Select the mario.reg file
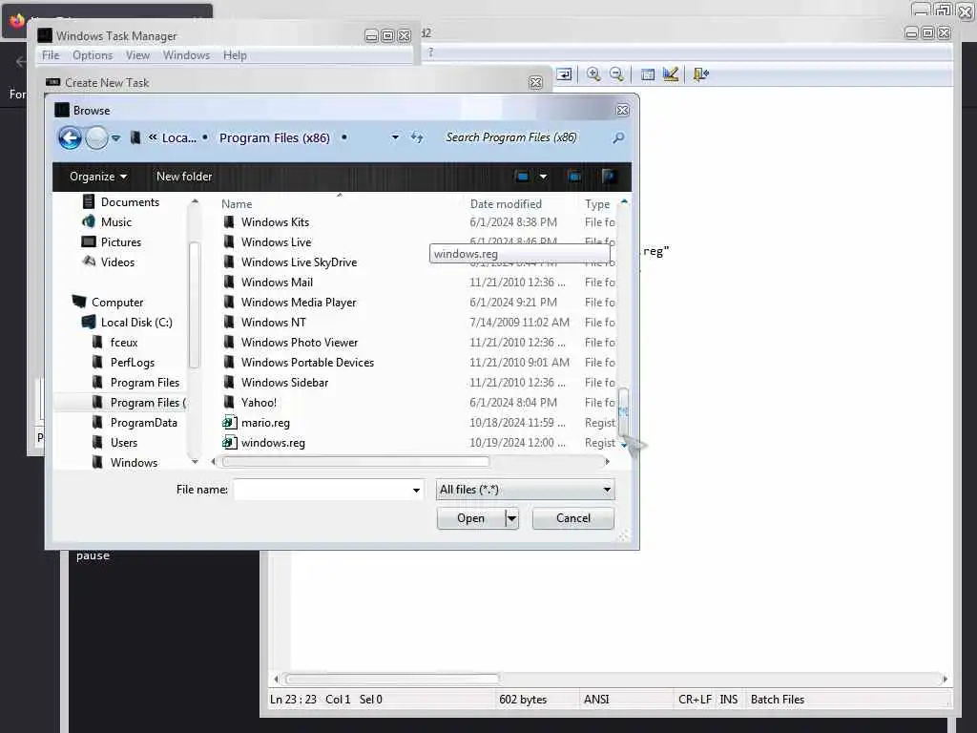Viewport: 977px width, 733px height. point(265,423)
